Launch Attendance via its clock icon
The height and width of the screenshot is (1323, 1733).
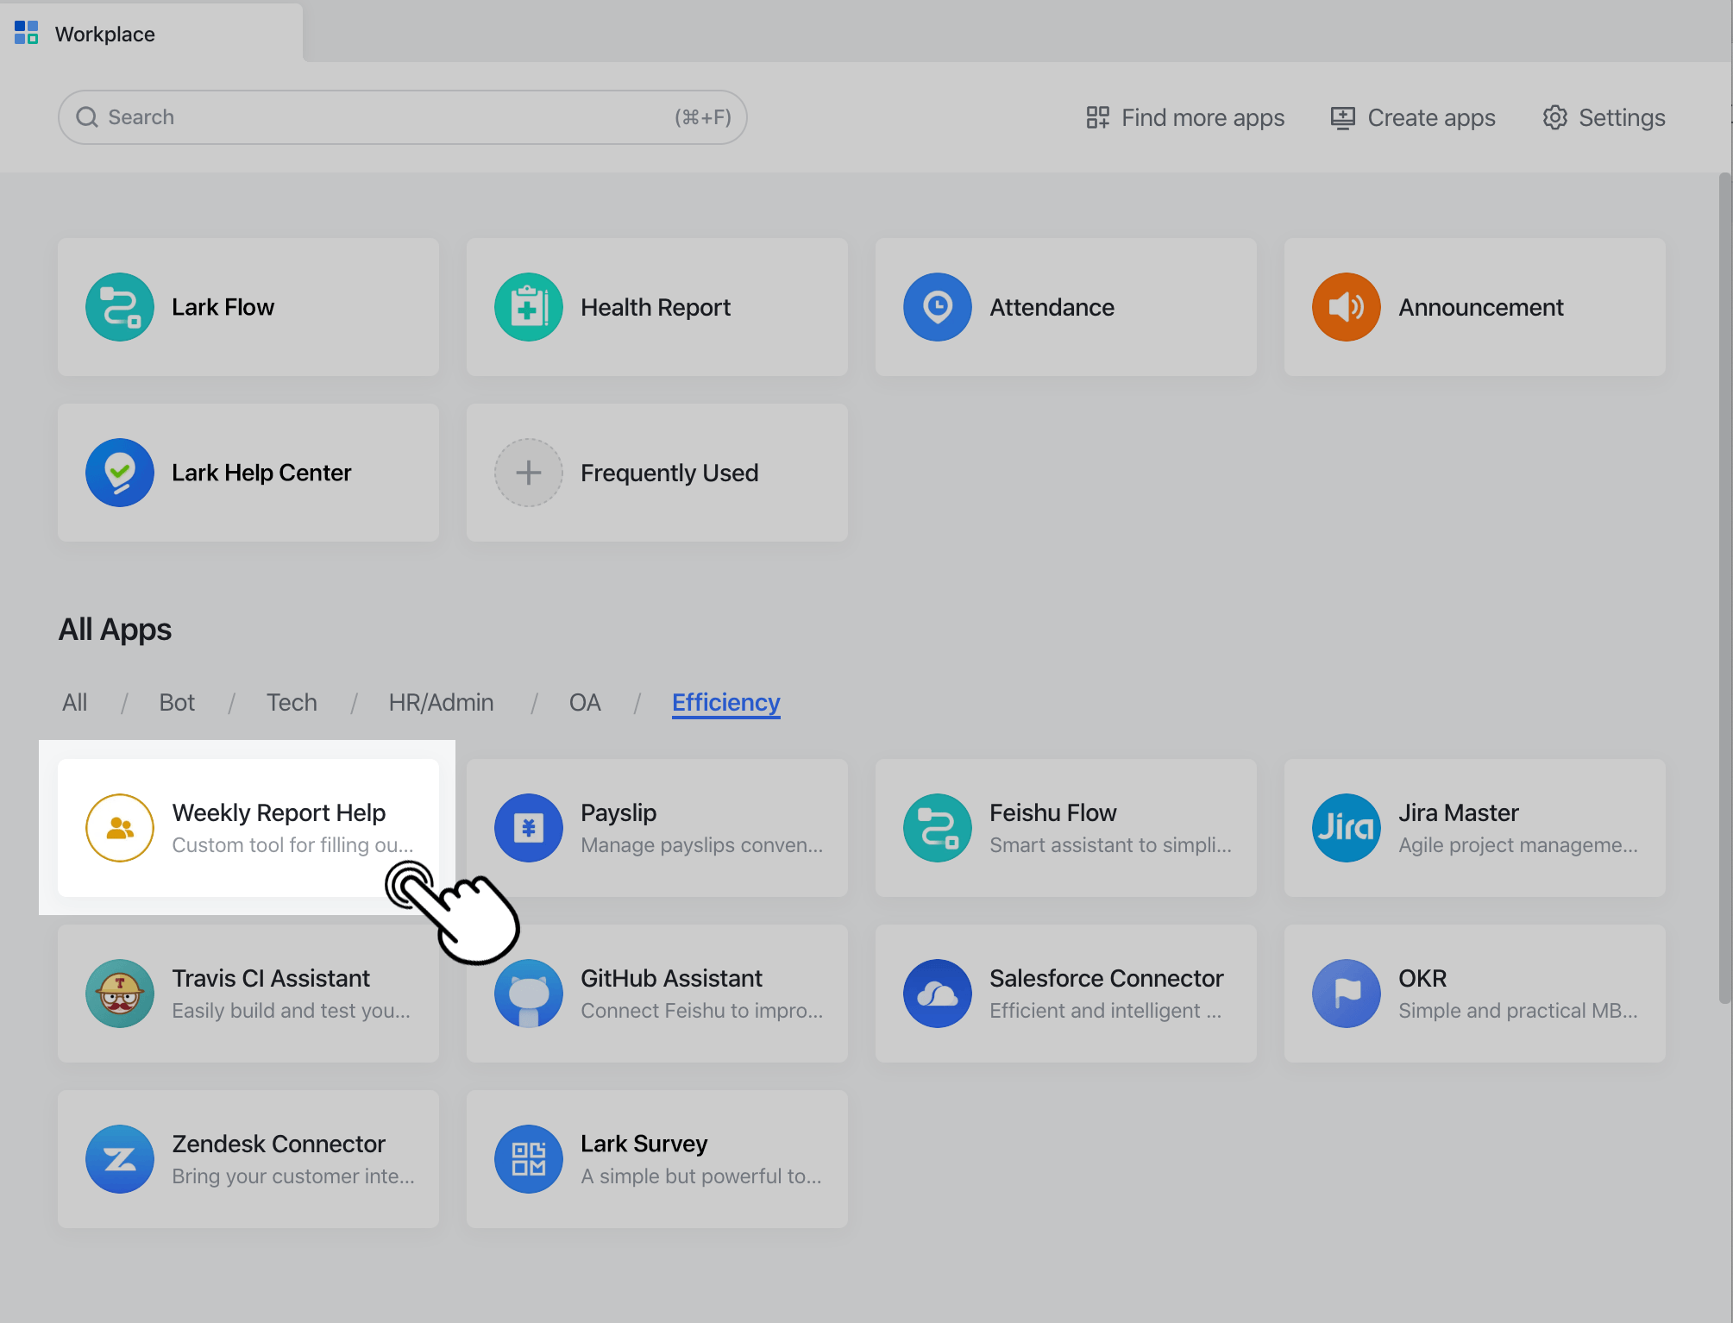pos(938,306)
